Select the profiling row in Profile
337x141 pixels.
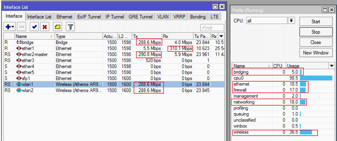pos(283,108)
